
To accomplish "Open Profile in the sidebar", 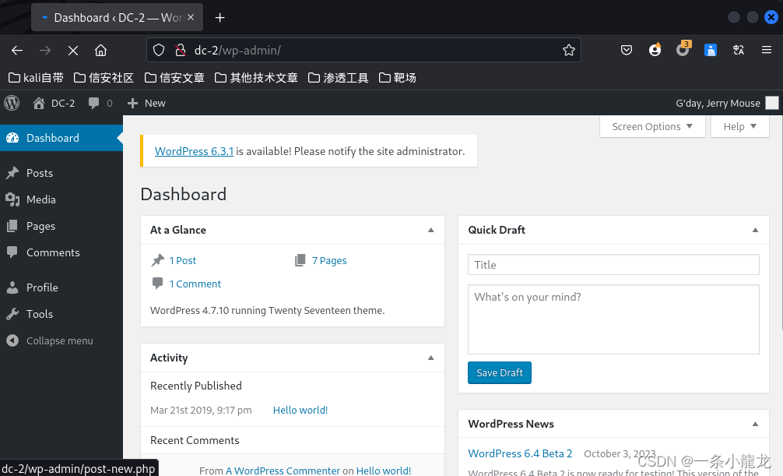I will click(x=61, y=287).
